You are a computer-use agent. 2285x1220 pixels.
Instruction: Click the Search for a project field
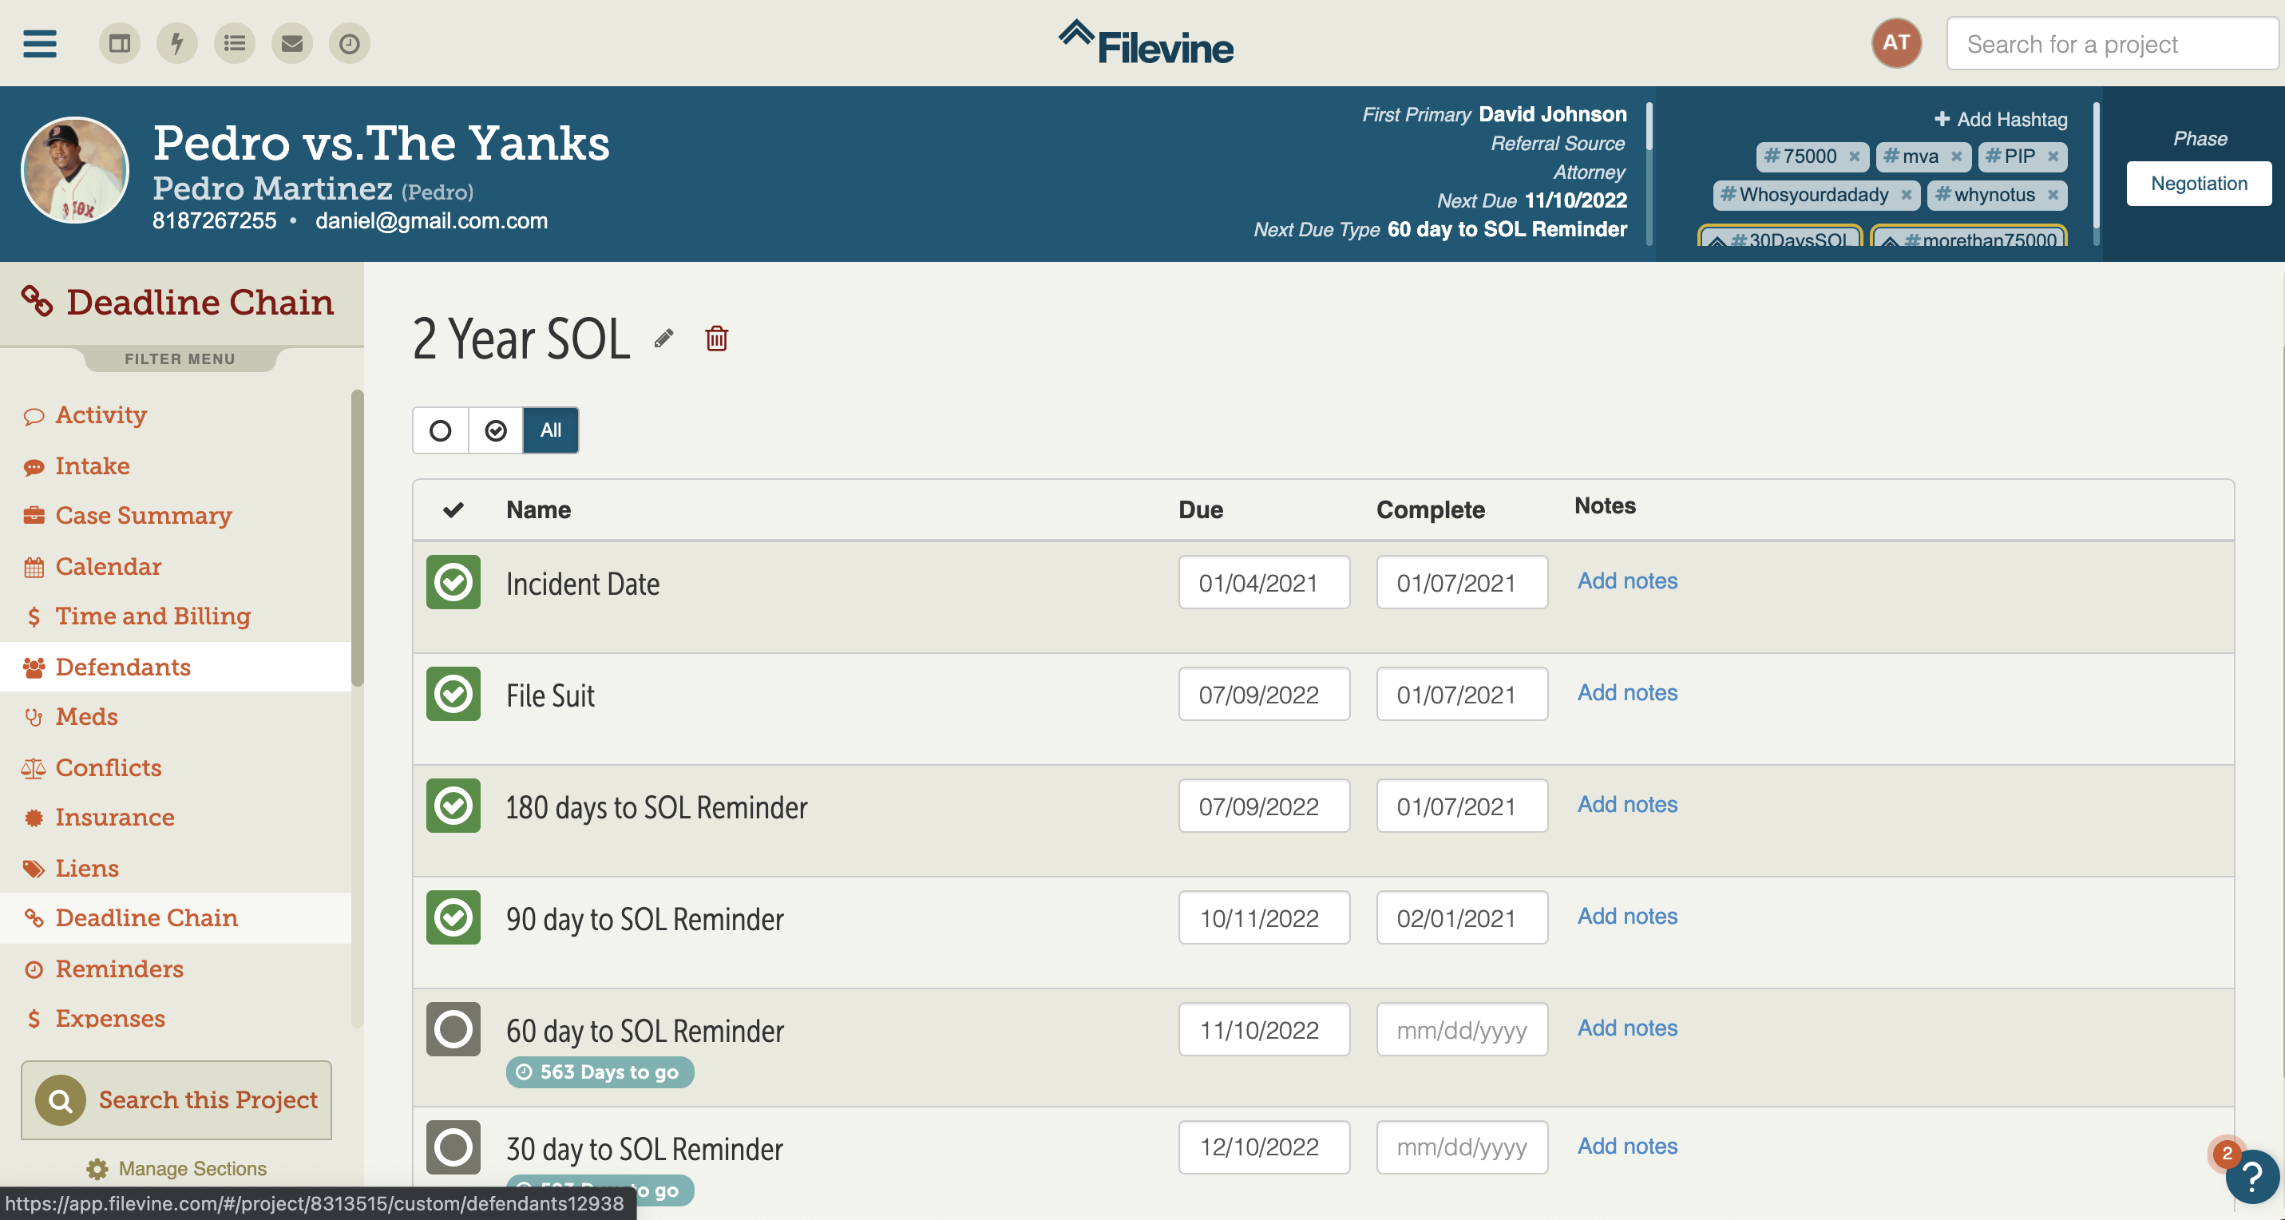coord(2111,43)
